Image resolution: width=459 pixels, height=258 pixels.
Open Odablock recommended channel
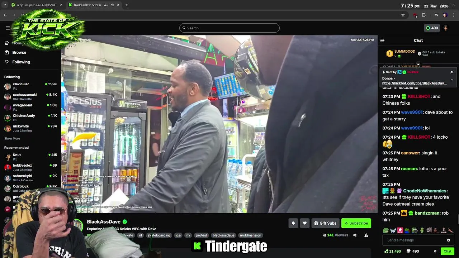click(x=30, y=188)
